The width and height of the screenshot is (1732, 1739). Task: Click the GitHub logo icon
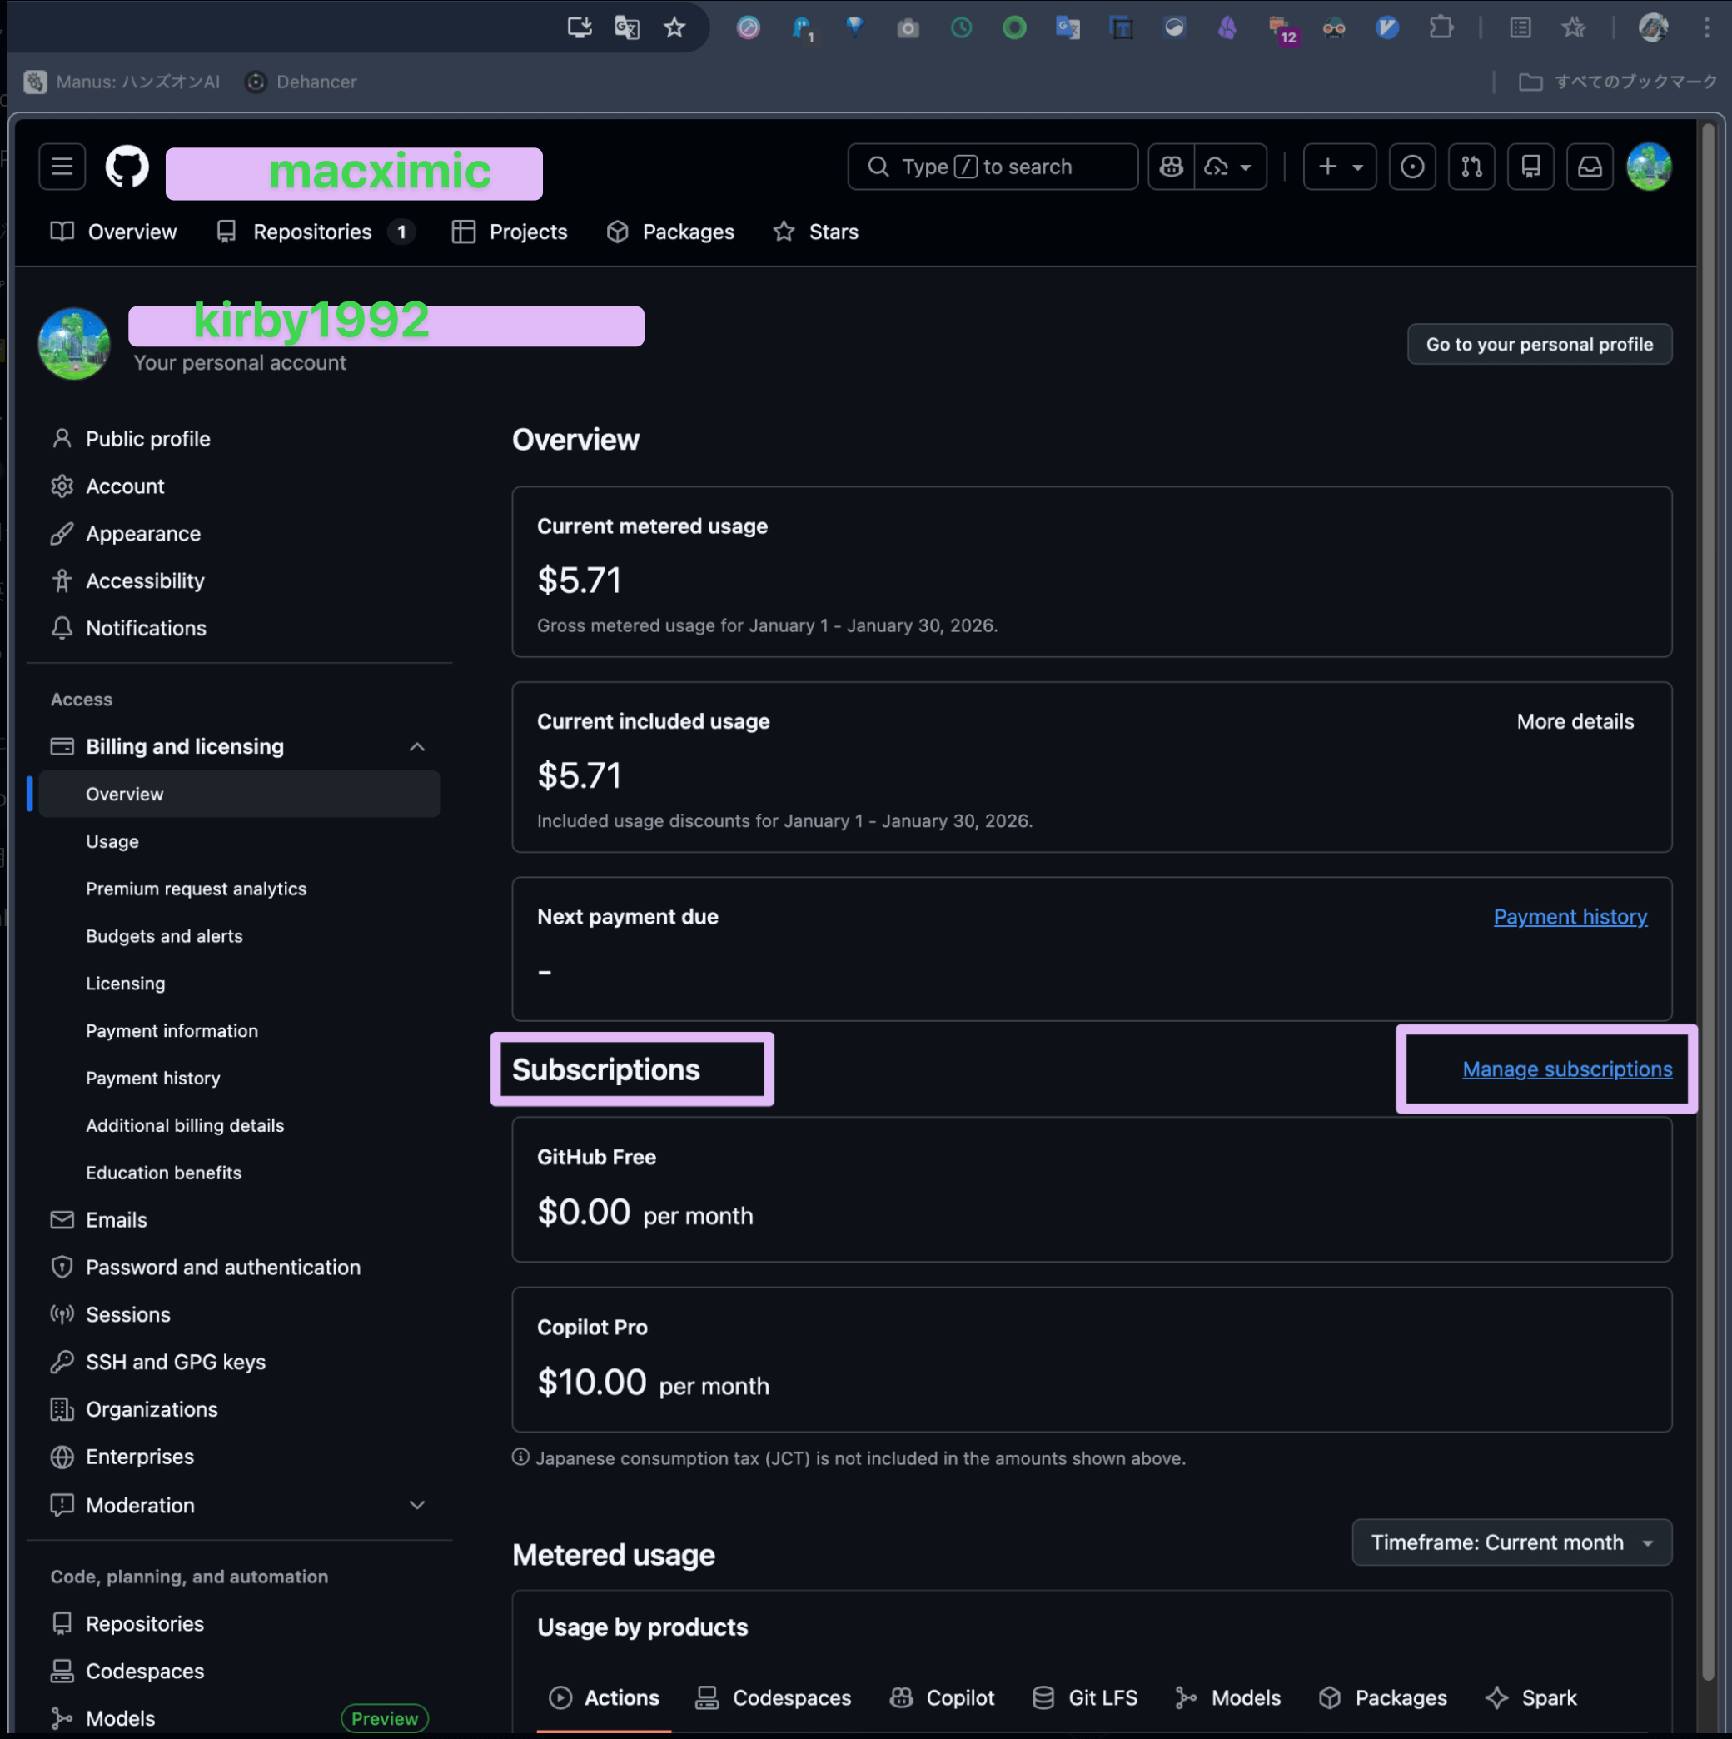coord(127,167)
